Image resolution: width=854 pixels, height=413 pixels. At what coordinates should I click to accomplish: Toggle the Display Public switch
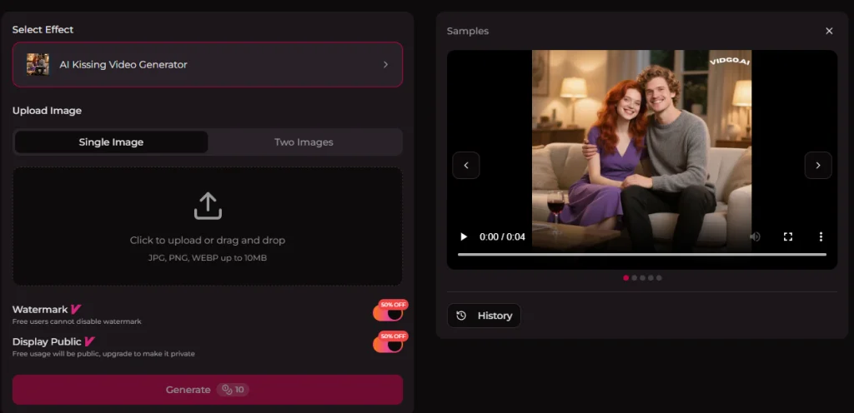pyautogui.click(x=387, y=345)
